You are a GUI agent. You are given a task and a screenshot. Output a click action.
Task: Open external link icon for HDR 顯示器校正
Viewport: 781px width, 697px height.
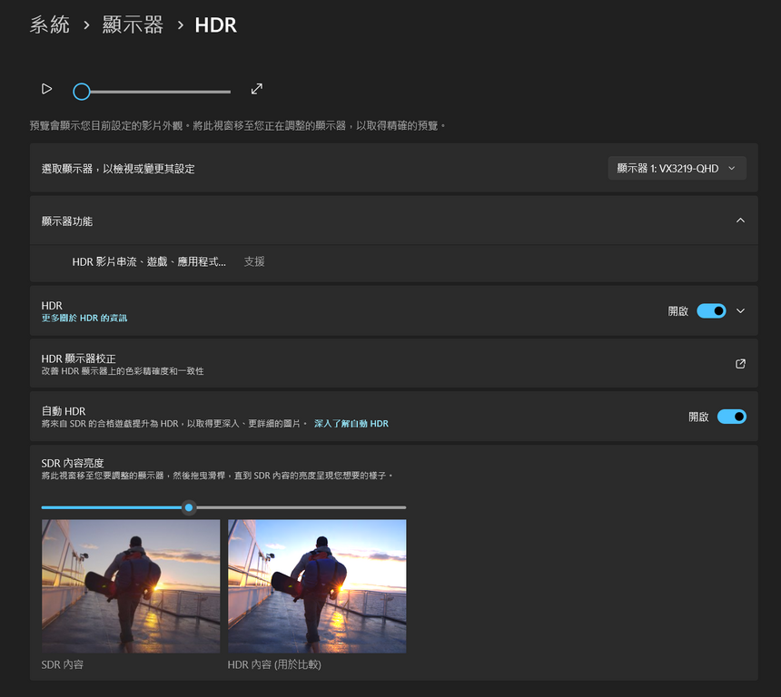pyautogui.click(x=740, y=364)
